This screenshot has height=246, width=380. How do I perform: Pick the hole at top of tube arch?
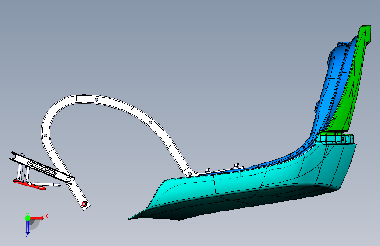point(96,100)
